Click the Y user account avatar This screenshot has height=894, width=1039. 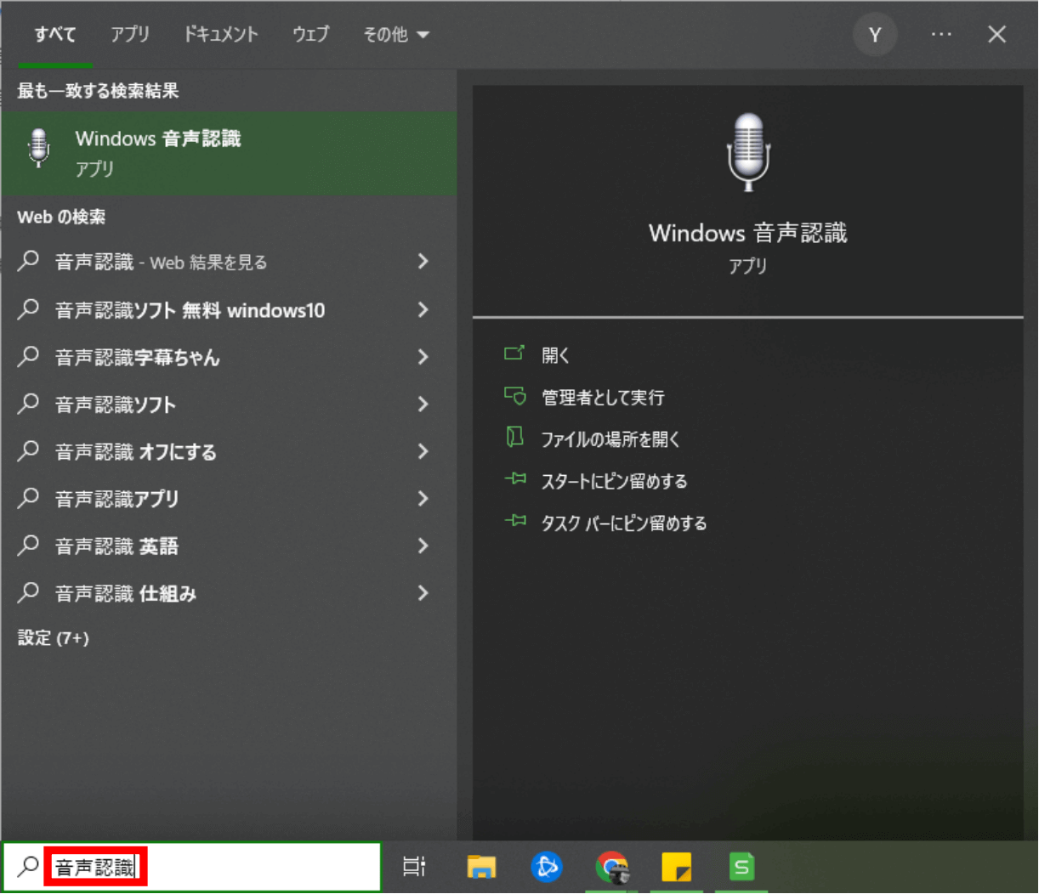coord(875,35)
